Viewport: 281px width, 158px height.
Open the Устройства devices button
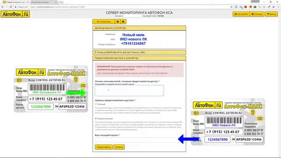click(104, 22)
